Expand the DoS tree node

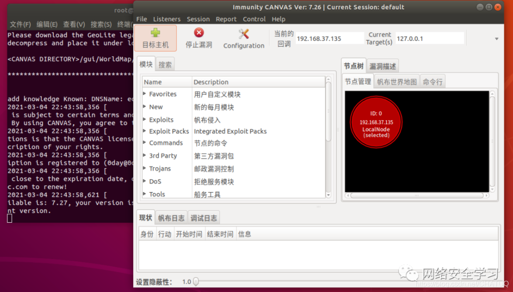[145, 181]
